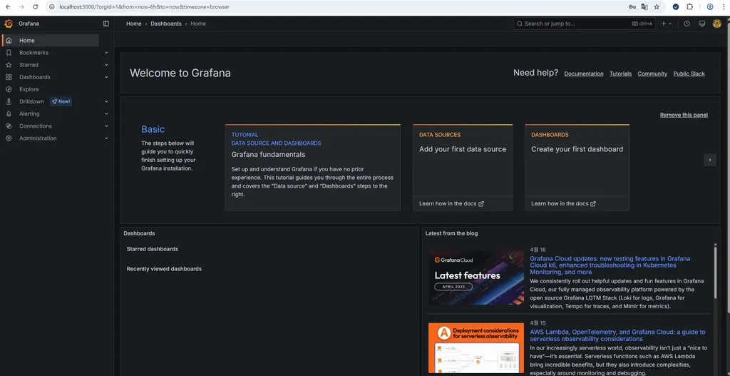Image resolution: width=730 pixels, height=376 pixels.
Task: Expand the Starred section chevron
Action: (x=107, y=65)
